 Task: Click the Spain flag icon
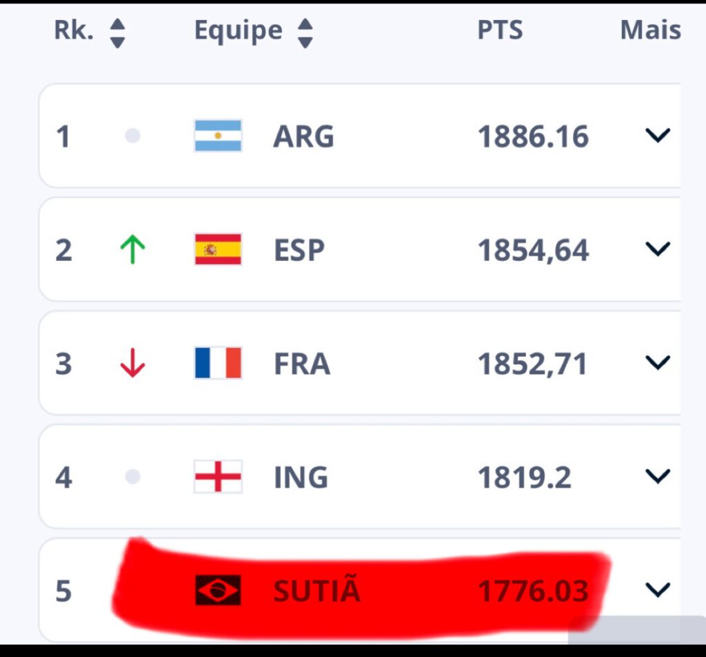(218, 249)
